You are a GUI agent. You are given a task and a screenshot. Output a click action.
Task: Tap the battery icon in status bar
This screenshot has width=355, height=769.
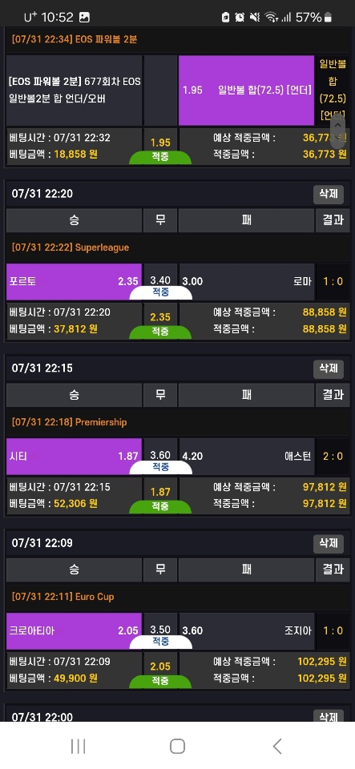click(x=328, y=18)
